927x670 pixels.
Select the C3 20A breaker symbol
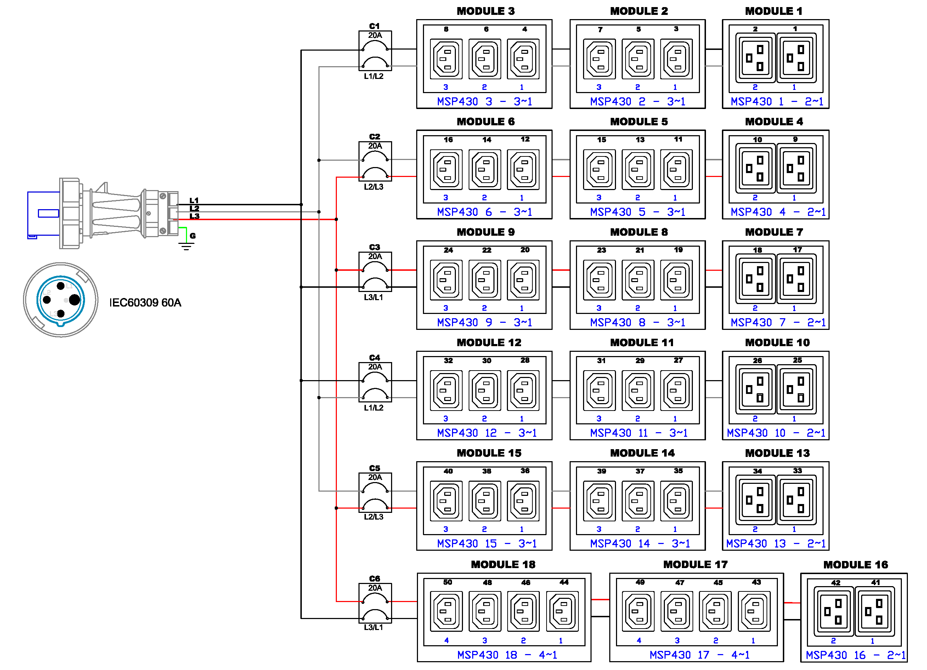coord(375,272)
